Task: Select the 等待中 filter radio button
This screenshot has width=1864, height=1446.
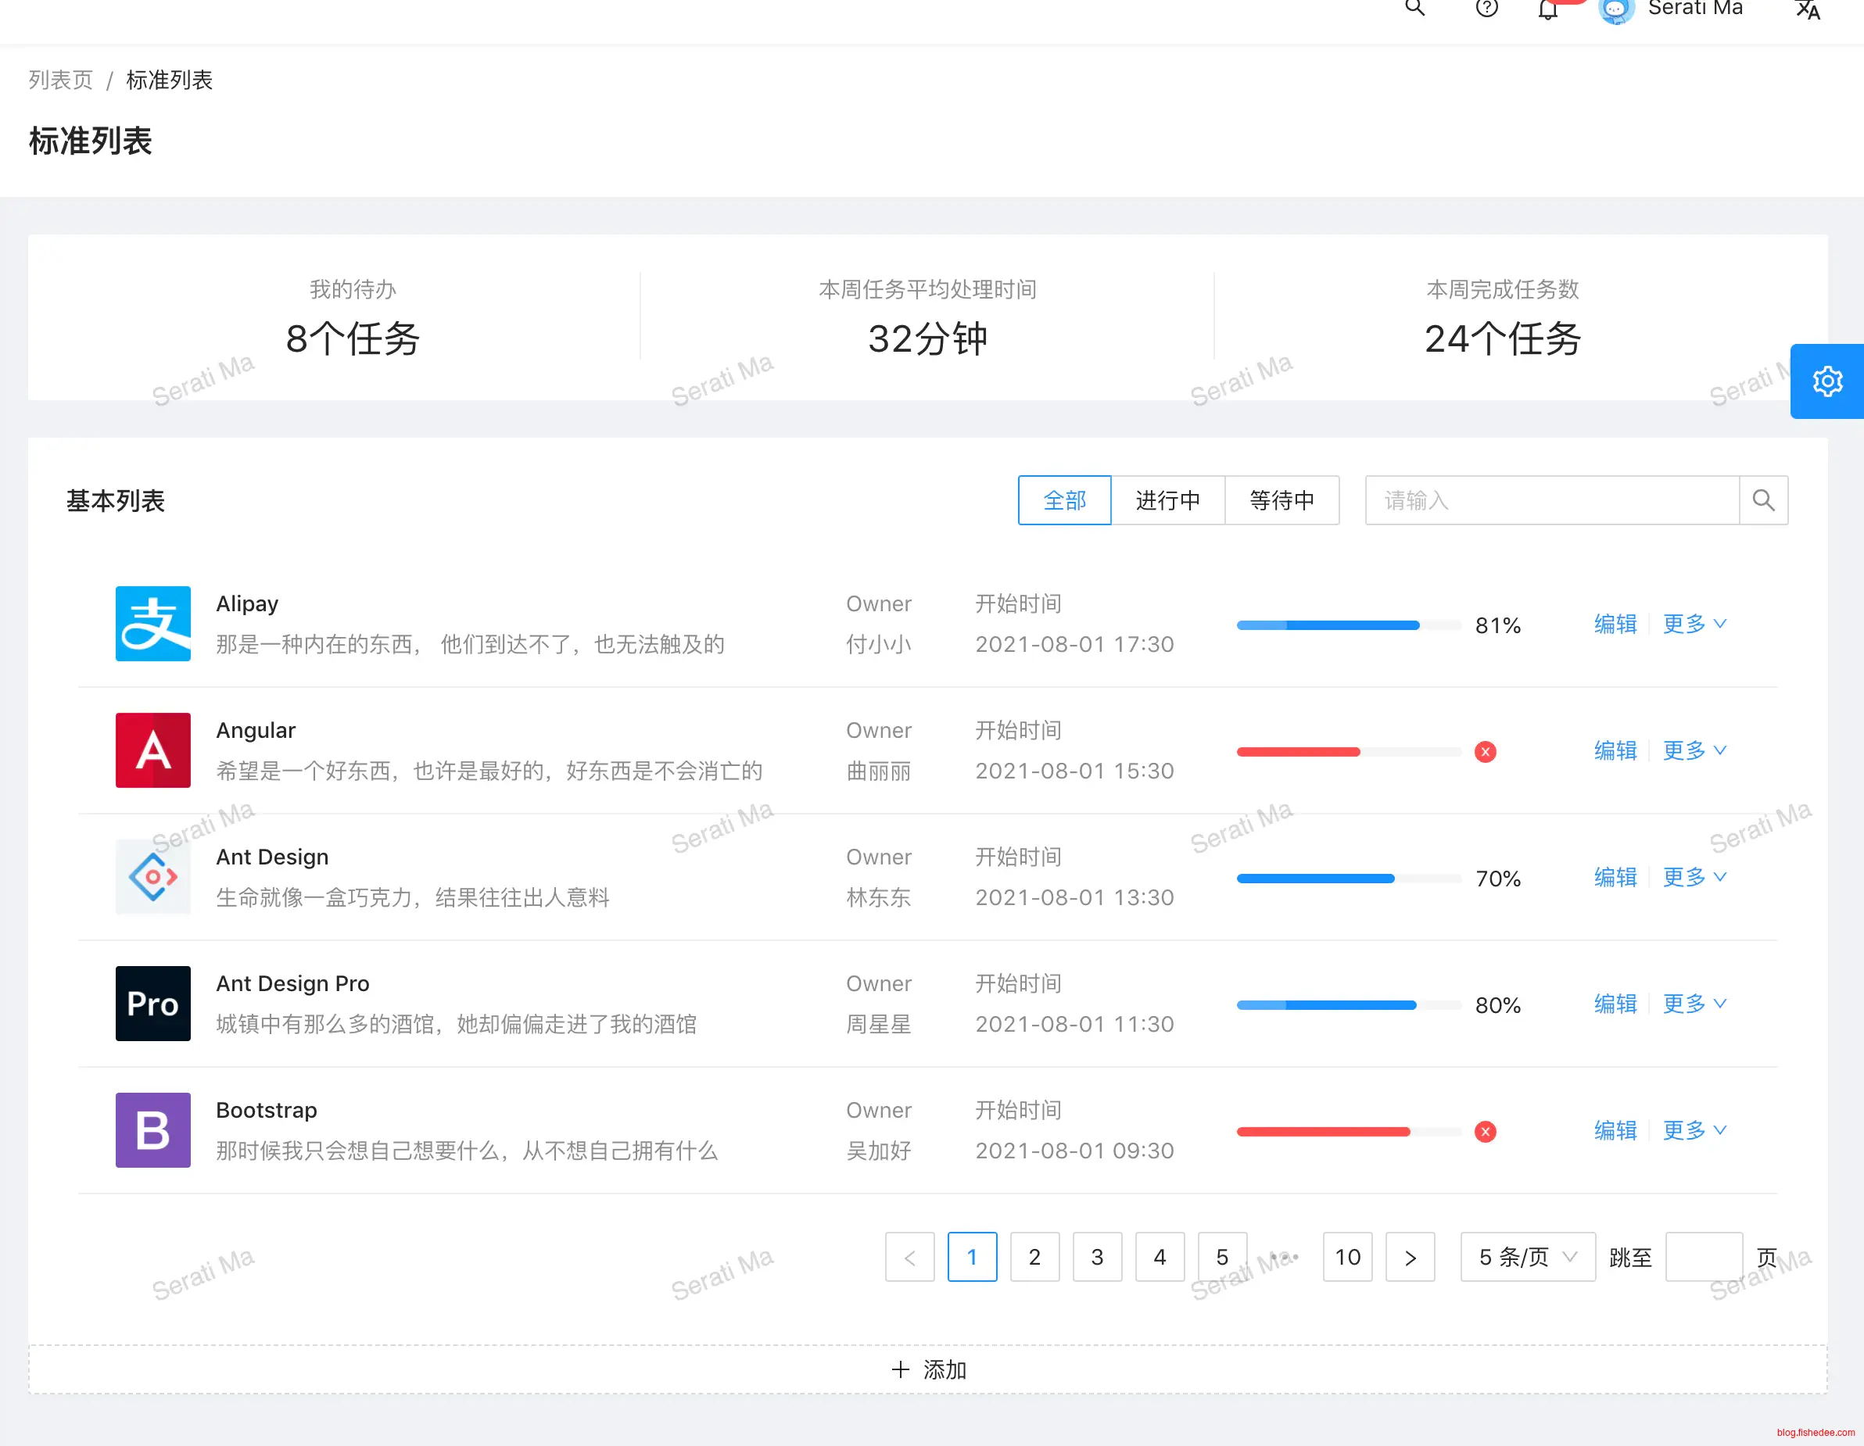Action: tap(1281, 501)
